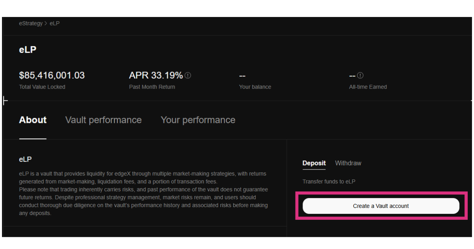Click the eLP breadcrumb item
The image size is (474, 249).
point(55,23)
